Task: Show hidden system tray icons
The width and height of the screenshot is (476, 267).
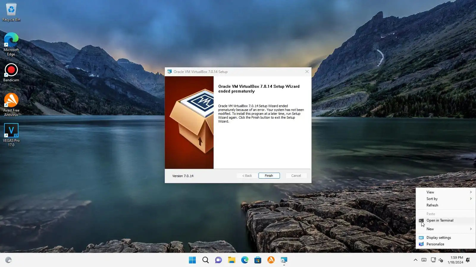Action: 416,260
